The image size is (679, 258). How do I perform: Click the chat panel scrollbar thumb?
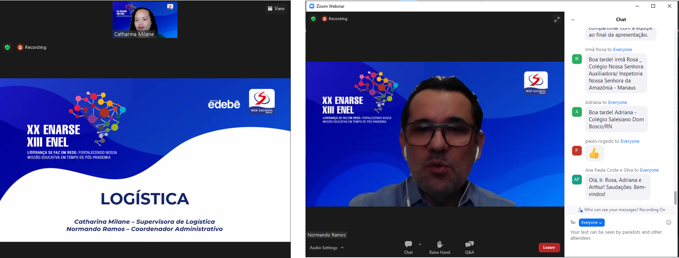coord(675,198)
